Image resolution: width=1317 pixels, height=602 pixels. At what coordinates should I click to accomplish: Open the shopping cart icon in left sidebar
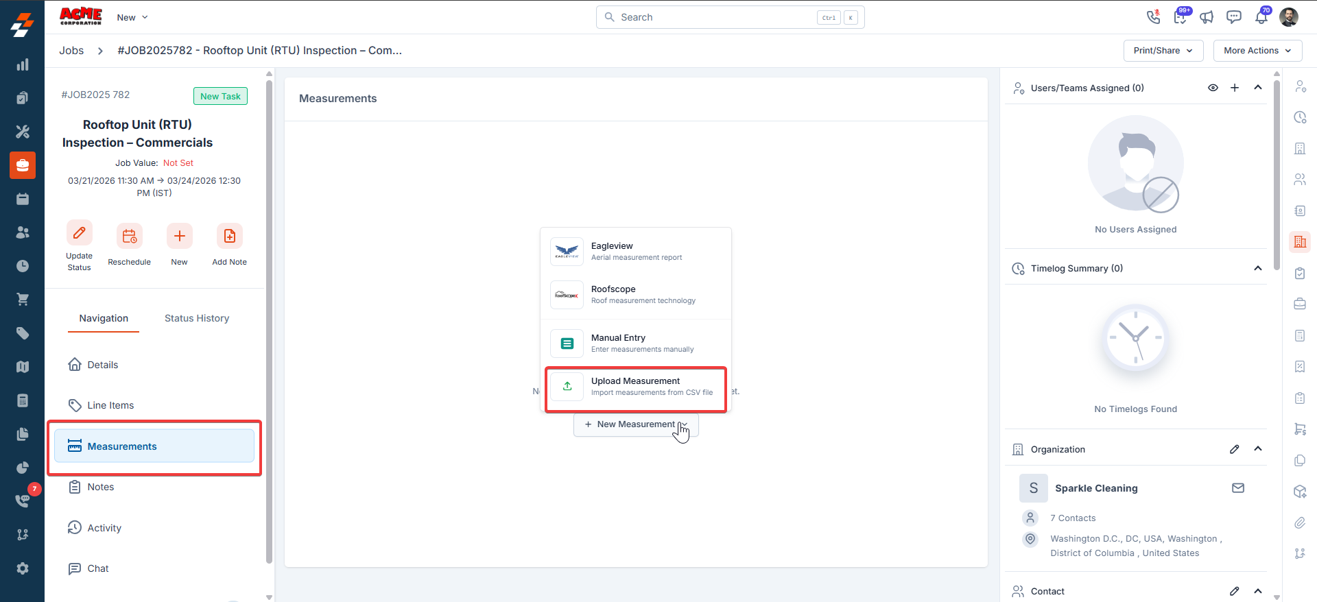[23, 300]
